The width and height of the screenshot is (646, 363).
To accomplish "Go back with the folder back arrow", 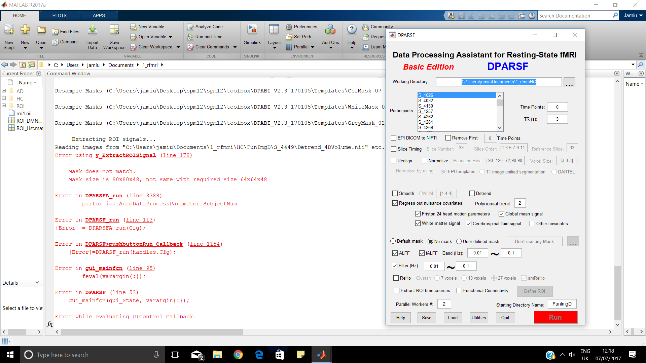I will 4,65.
